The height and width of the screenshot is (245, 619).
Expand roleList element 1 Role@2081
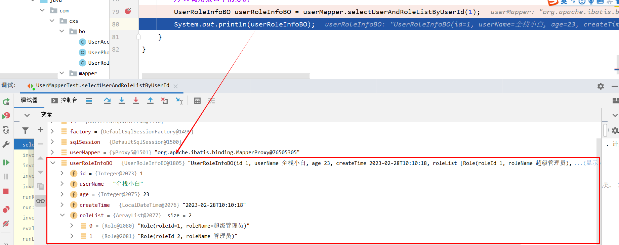pos(72,236)
